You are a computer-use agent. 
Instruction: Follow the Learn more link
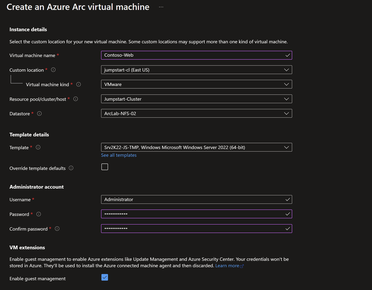(x=227, y=266)
